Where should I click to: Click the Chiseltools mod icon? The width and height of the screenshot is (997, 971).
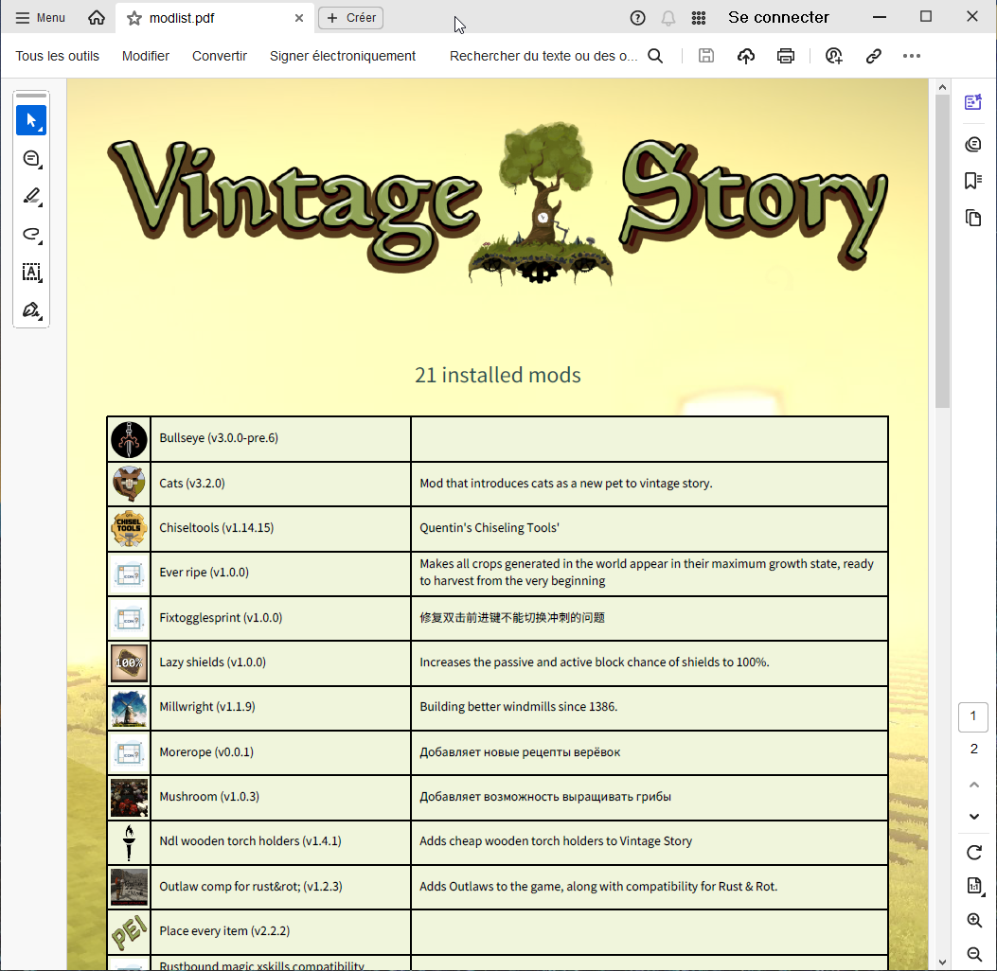coord(129,528)
